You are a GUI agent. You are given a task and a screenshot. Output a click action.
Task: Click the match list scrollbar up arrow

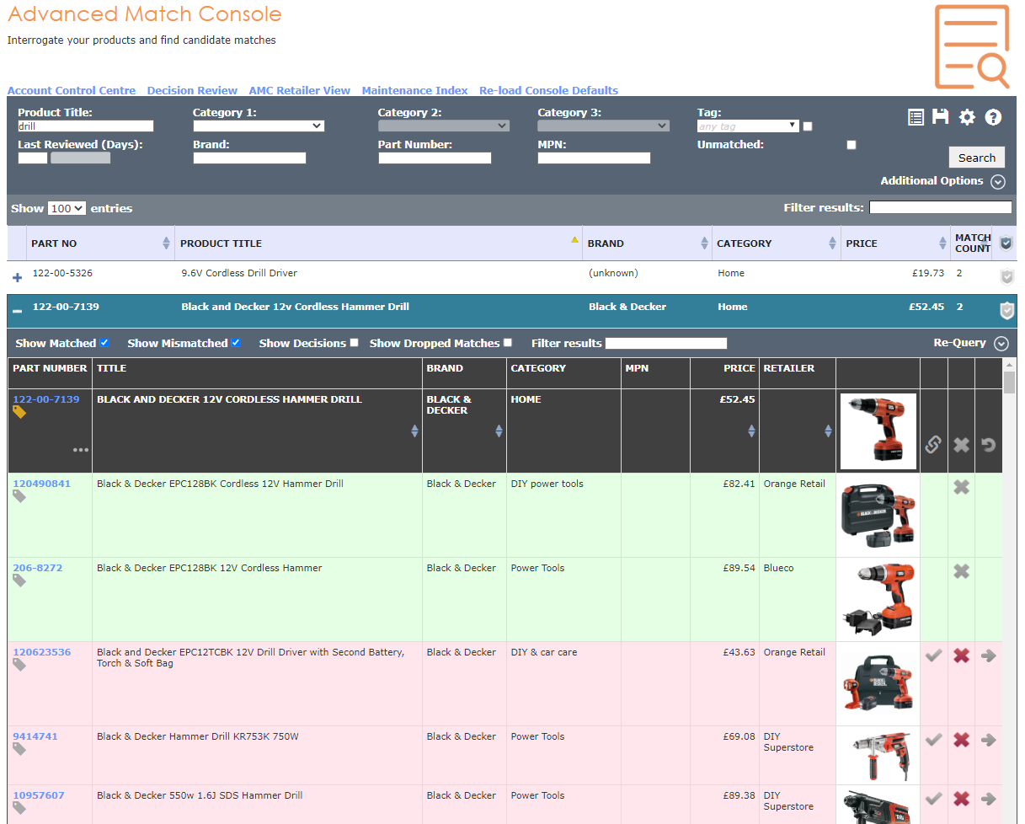pos(1010,364)
